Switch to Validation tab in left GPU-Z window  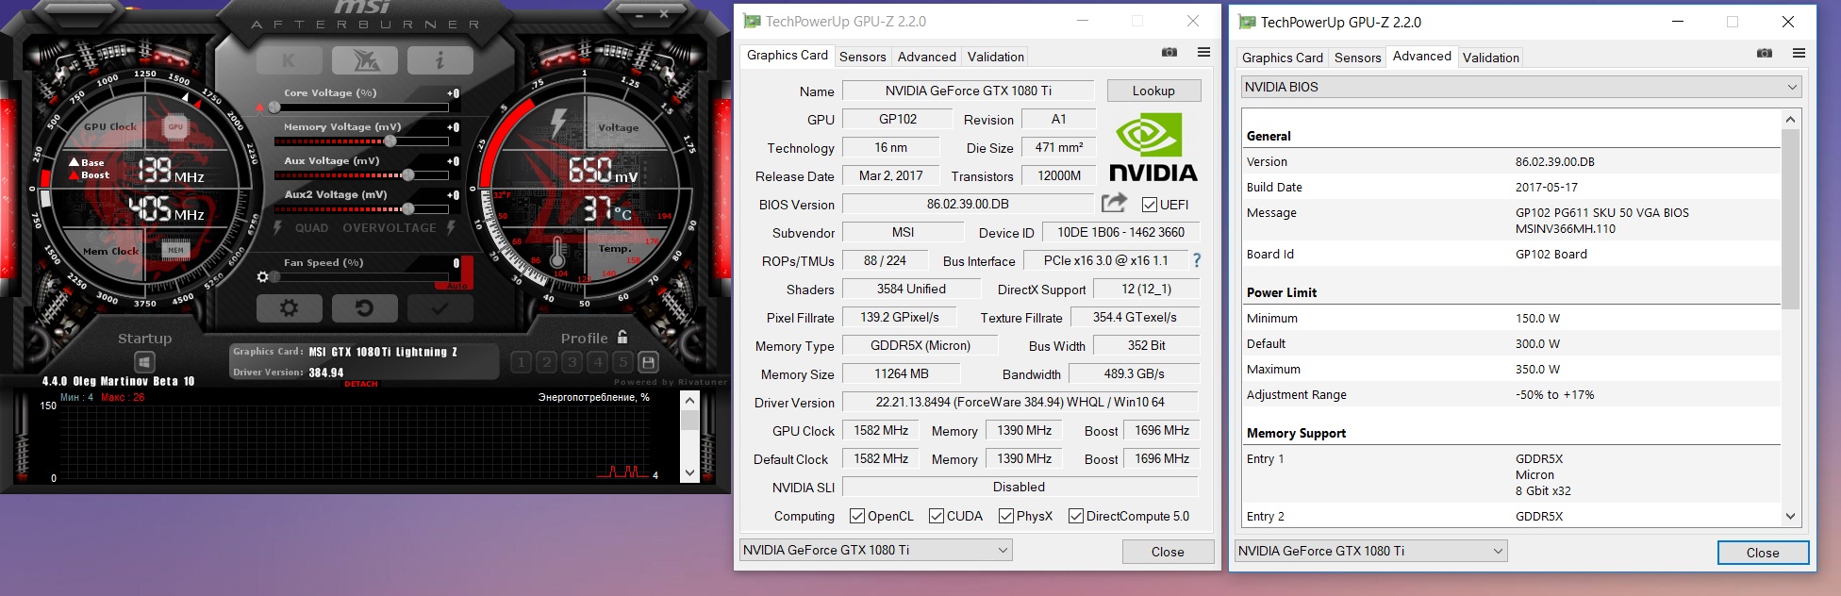click(995, 57)
